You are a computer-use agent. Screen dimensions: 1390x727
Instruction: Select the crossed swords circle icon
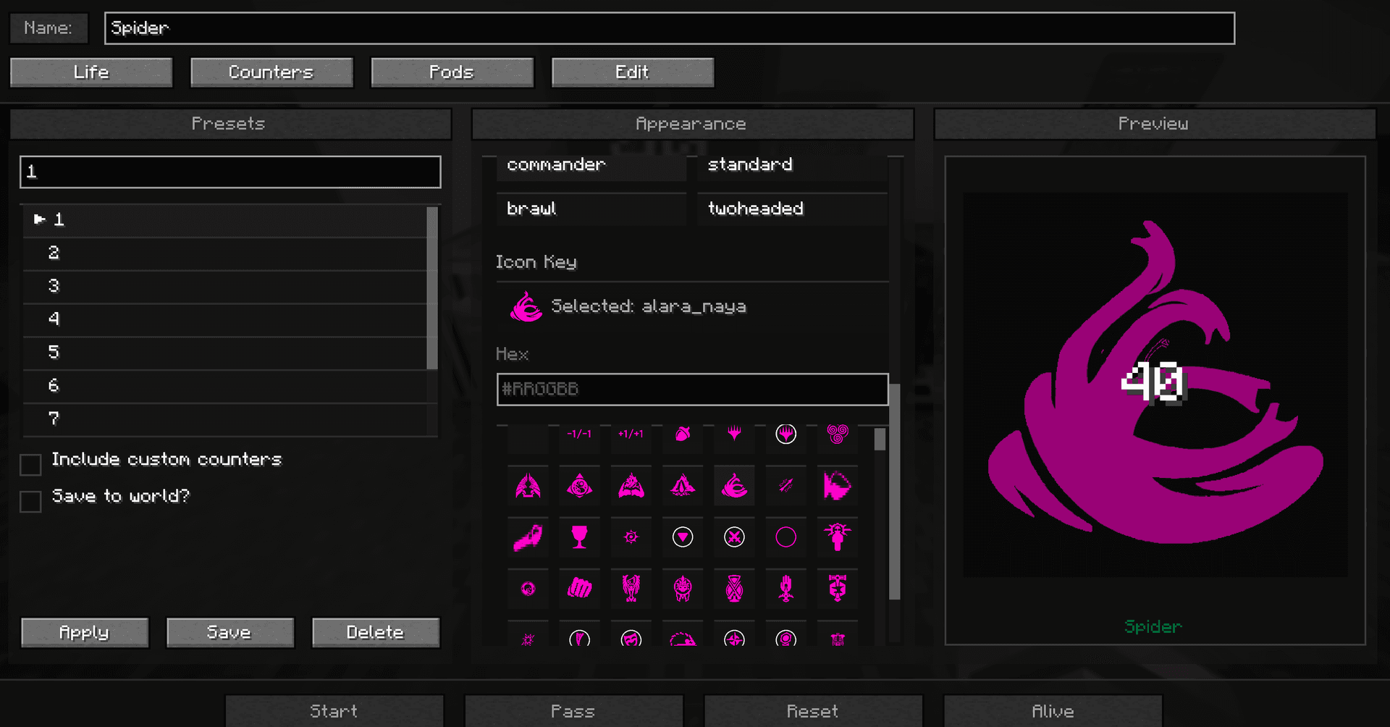tap(734, 537)
